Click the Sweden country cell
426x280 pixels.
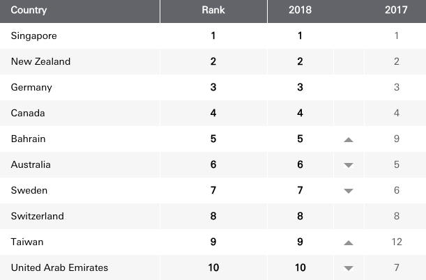(x=29, y=190)
